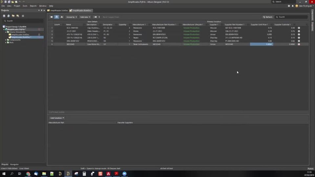Click the Projects panel settings gear icon
This screenshot has height=177, width=315.
[23, 16]
